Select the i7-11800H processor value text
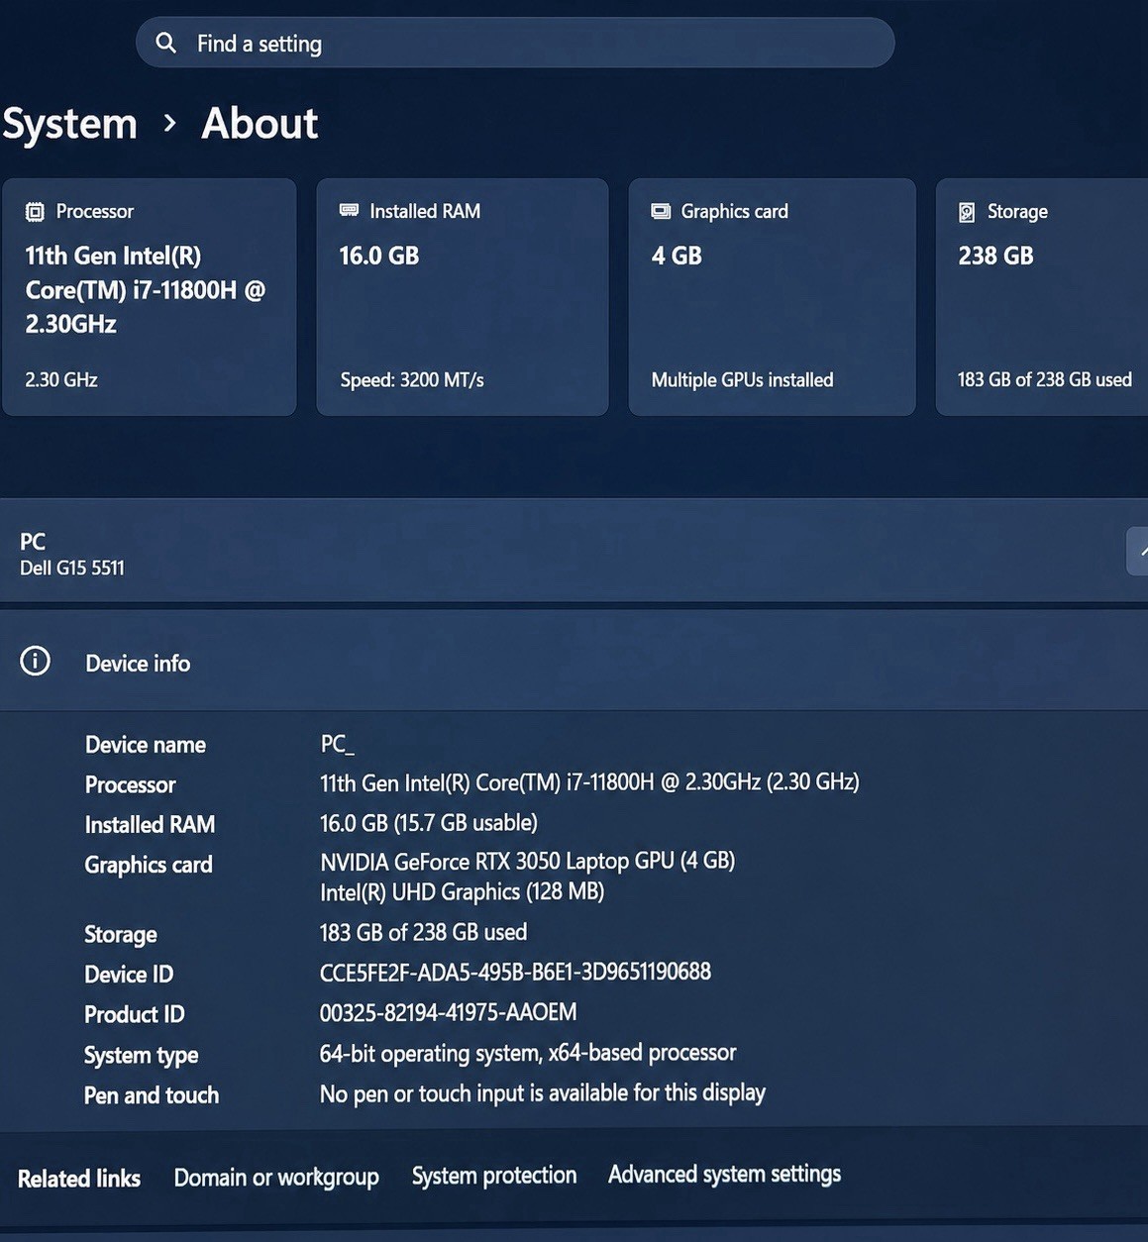Viewport: 1148px width, 1242px height. (x=589, y=782)
